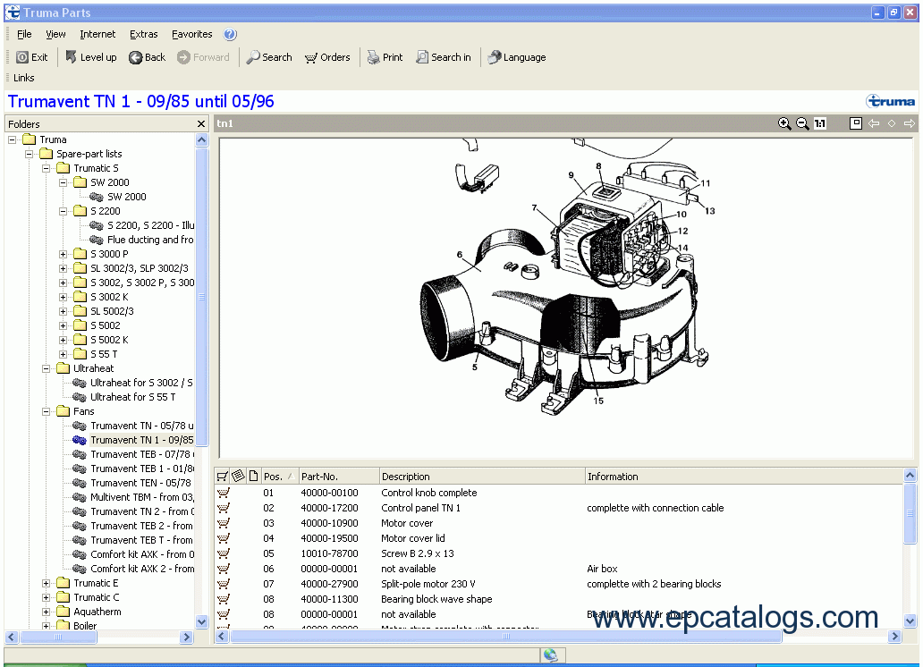This screenshot has width=923, height=667.
Task: Click the Folders tree scroll down arrow
Action: 201,621
